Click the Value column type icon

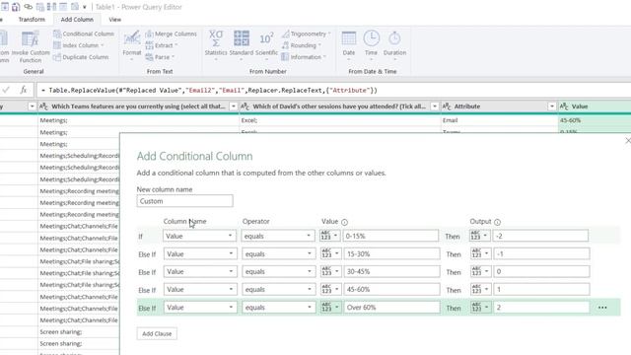pyautogui.click(x=564, y=106)
